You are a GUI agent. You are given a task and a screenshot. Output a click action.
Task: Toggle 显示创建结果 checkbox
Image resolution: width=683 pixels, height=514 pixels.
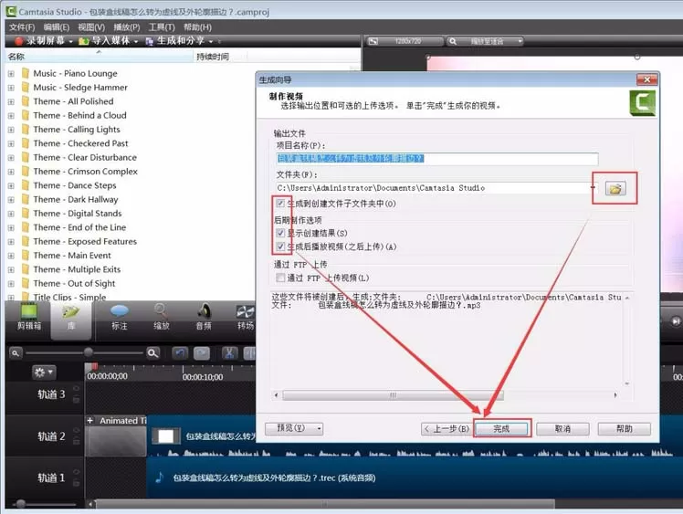(280, 233)
